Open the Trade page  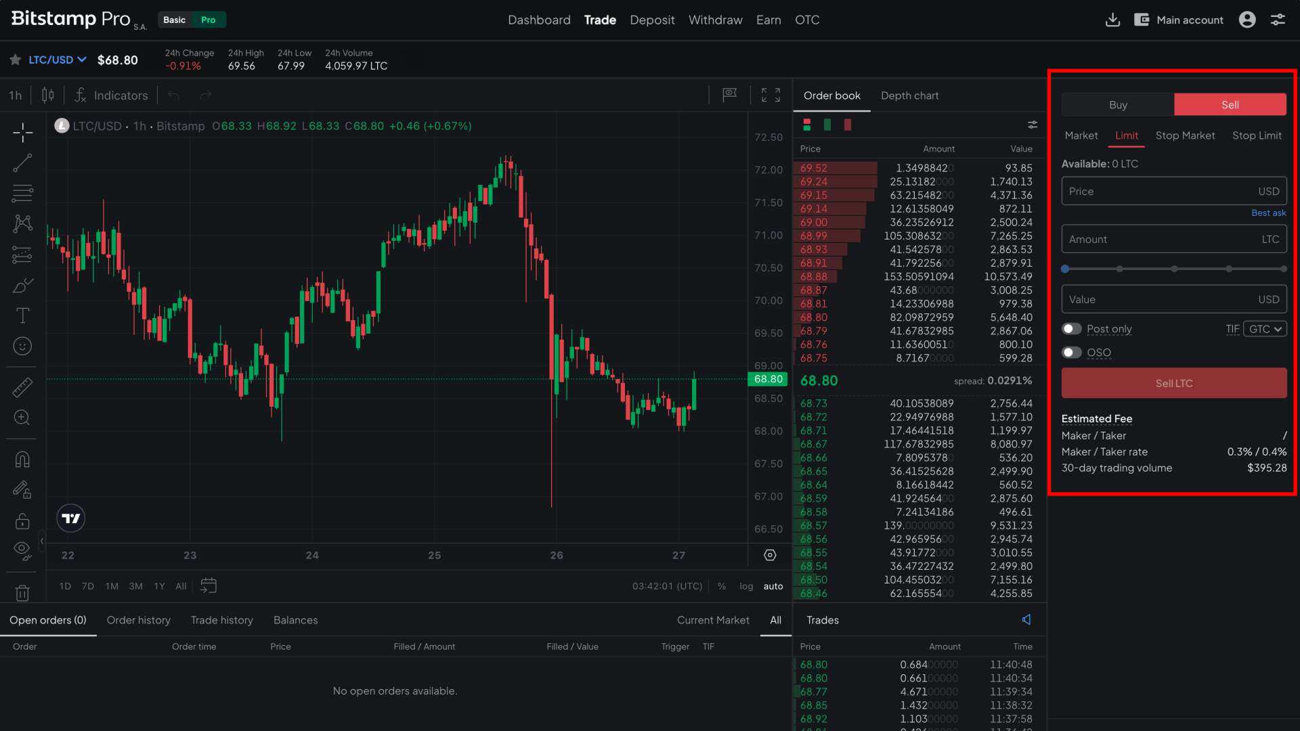600,20
